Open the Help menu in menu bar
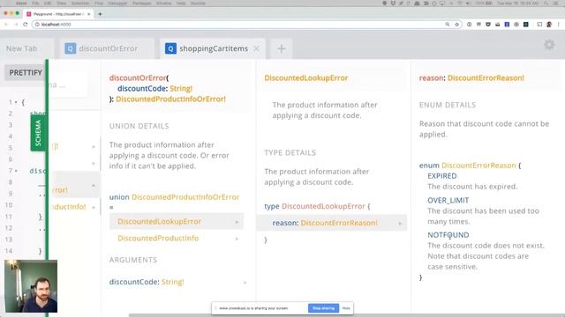The image size is (565, 317). [x=181, y=4]
